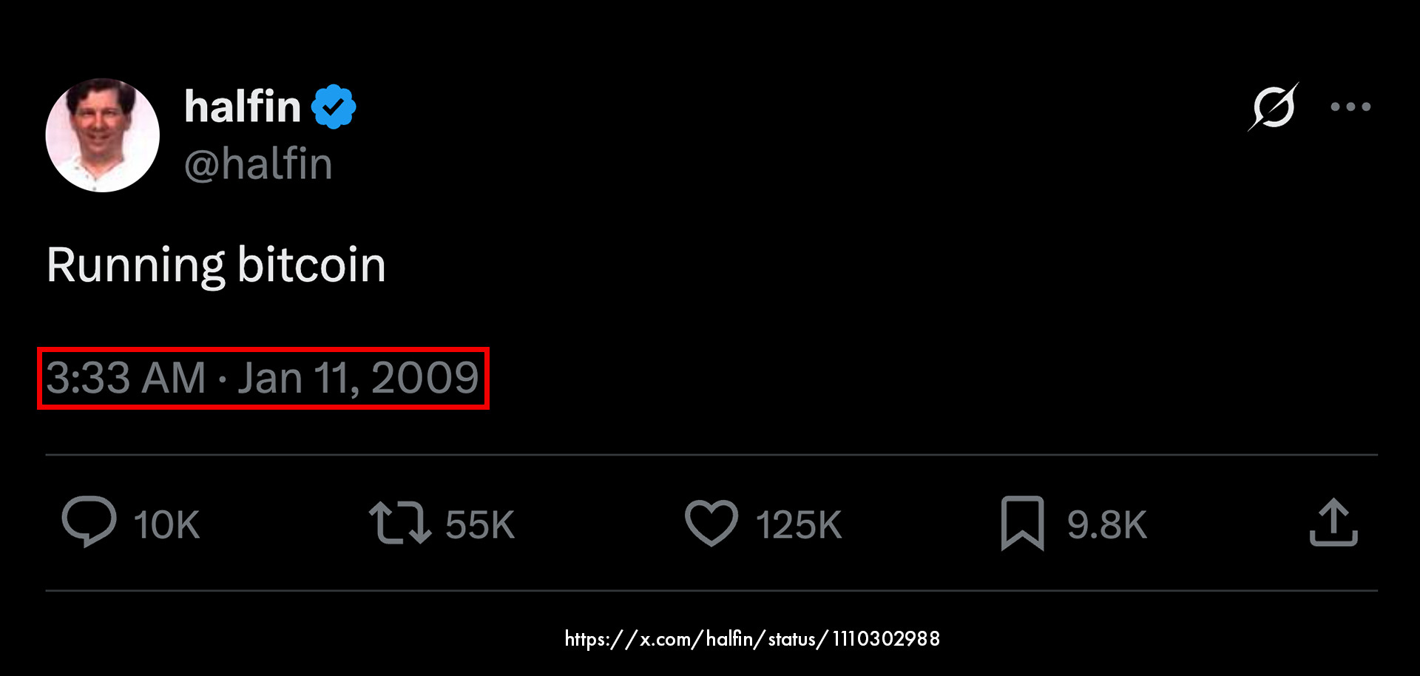The image size is (1420, 676).
Task: Open the Grok slashed-circle icon
Action: [1273, 107]
